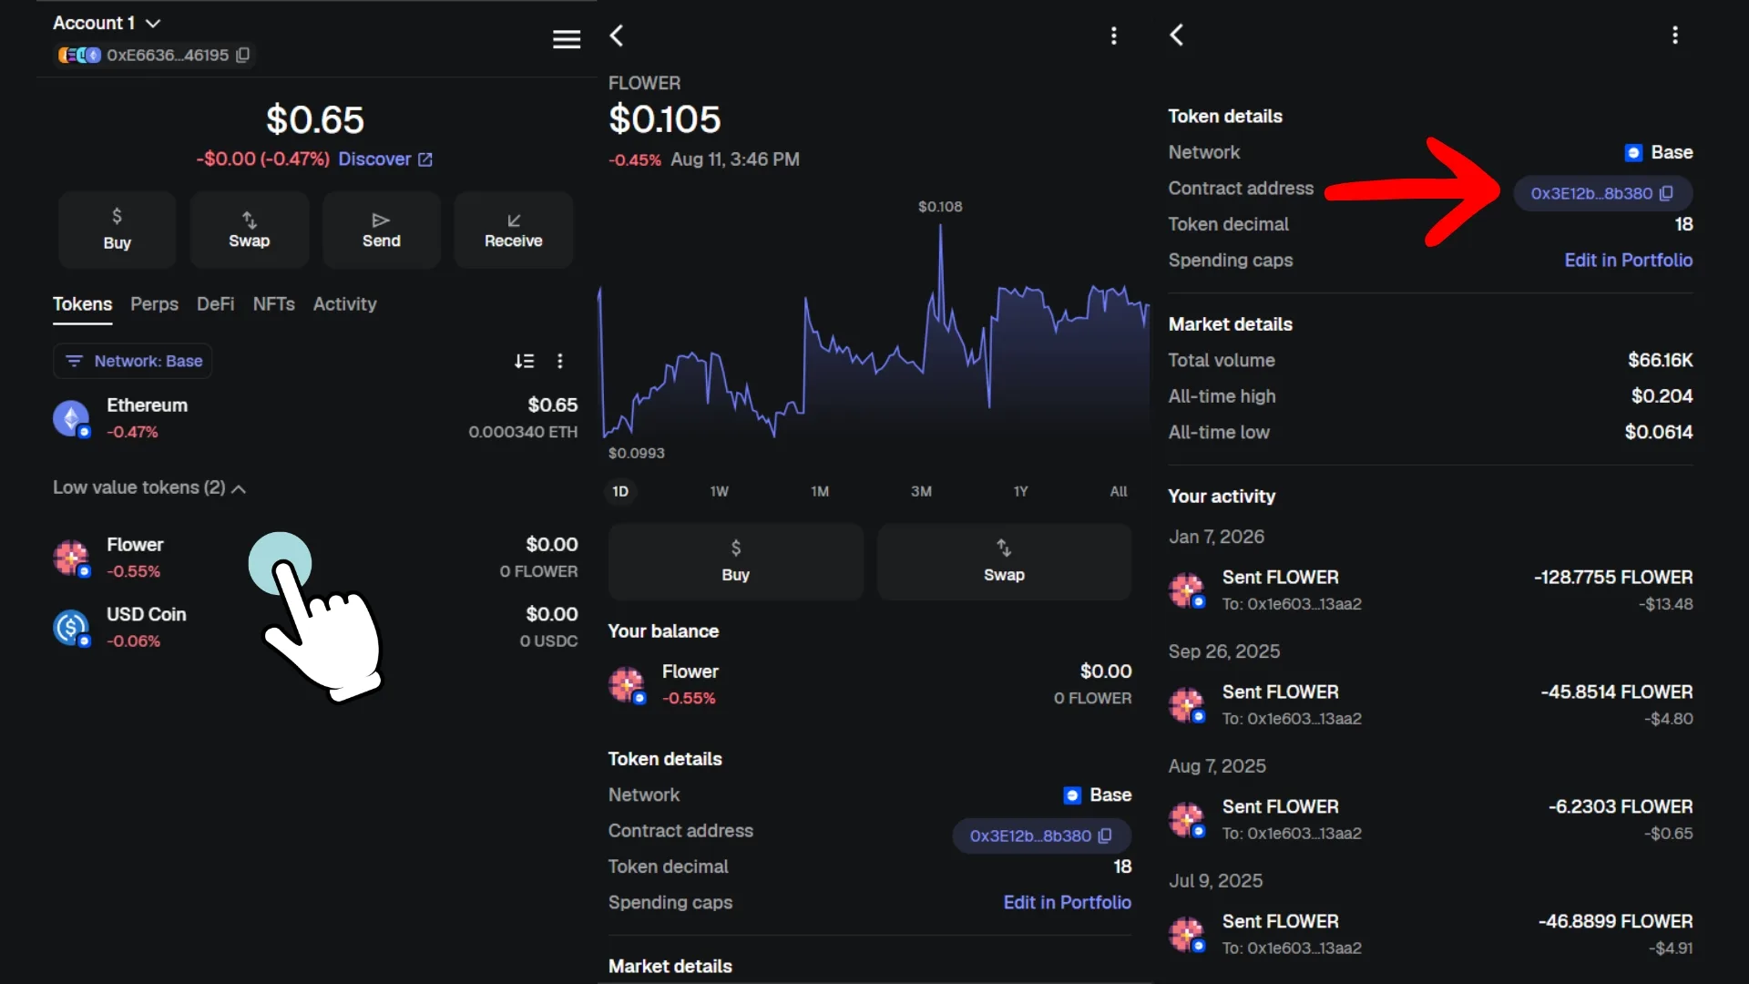
Task: Click the $0.105 FLOWER price heading
Action: coord(664,119)
